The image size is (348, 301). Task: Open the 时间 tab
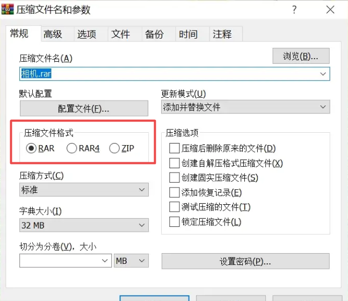point(193,34)
